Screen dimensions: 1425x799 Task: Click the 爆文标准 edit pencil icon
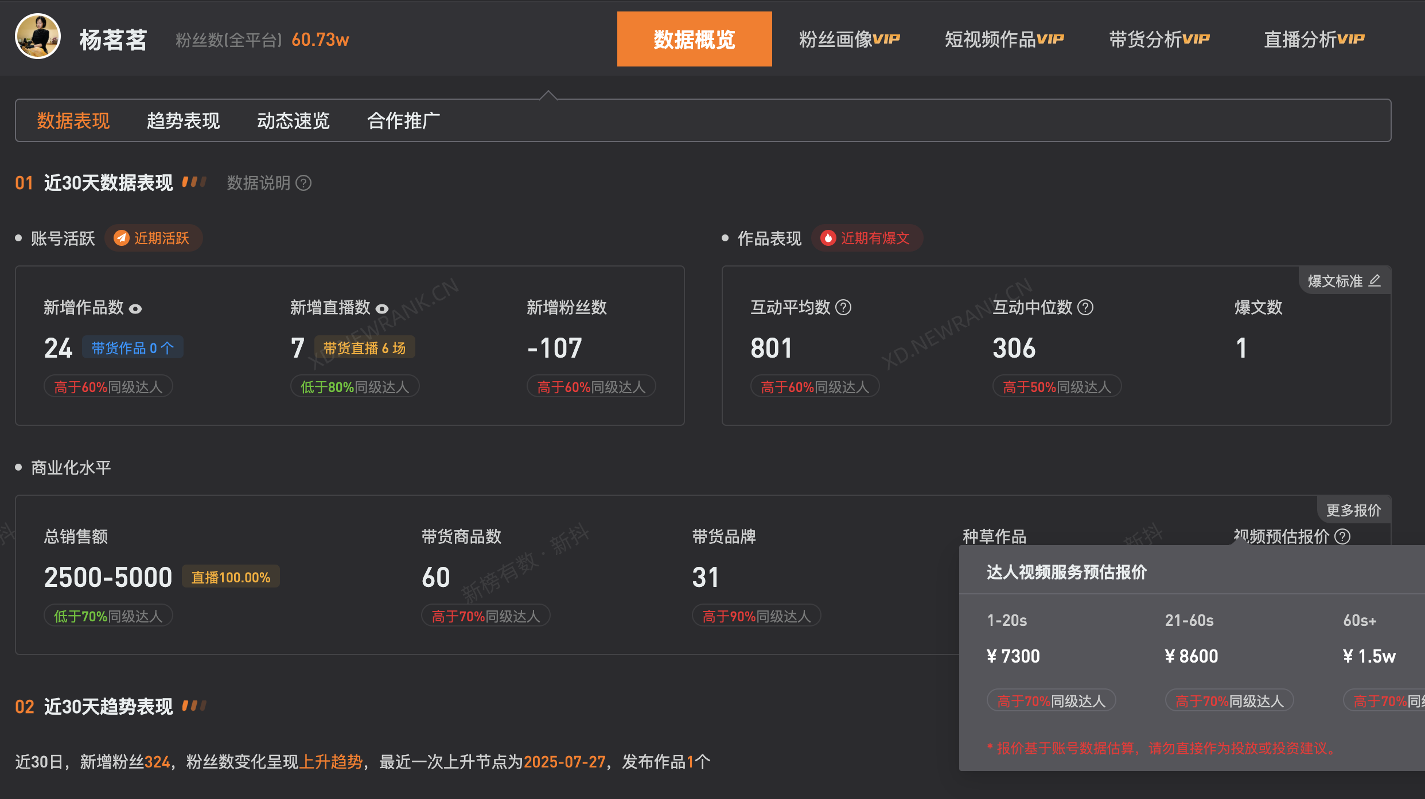click(x=1375, y=280)
